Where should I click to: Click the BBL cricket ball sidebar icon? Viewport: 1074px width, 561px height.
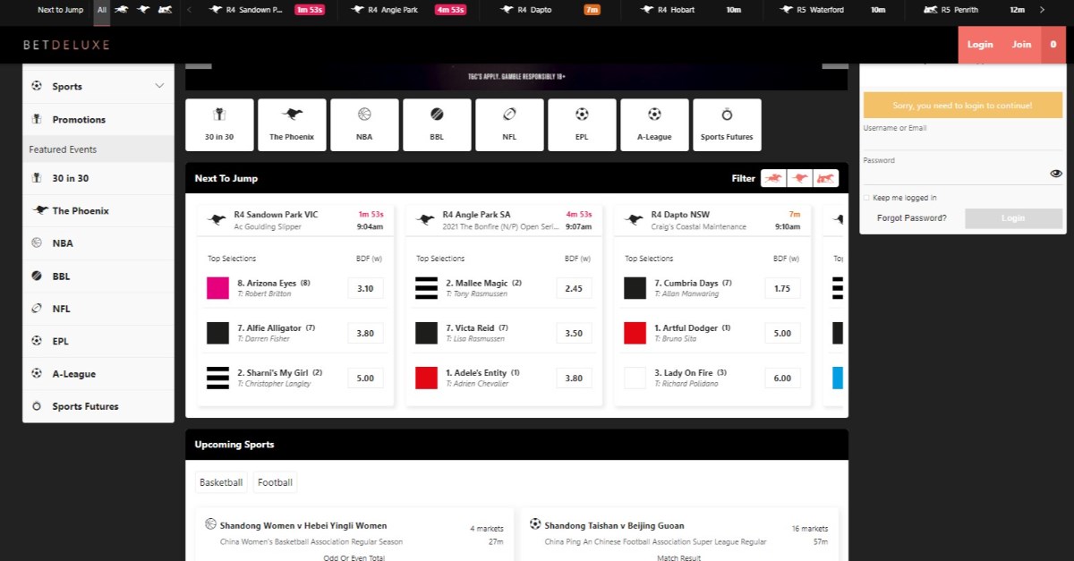tap(37, 276)
